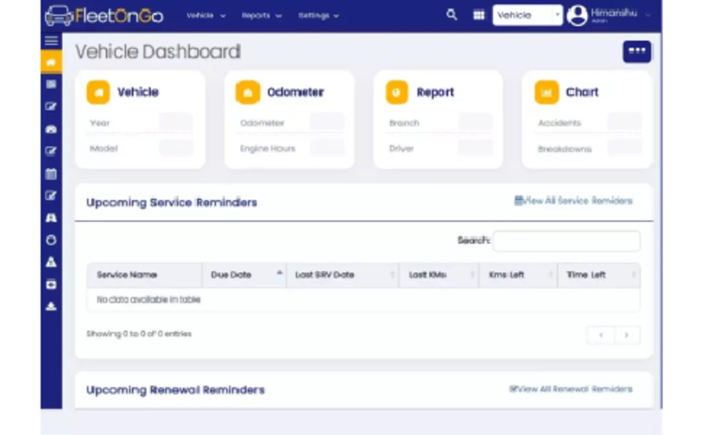
Task: Click the service reminders Search field
Action: click(x=566, y=241)
